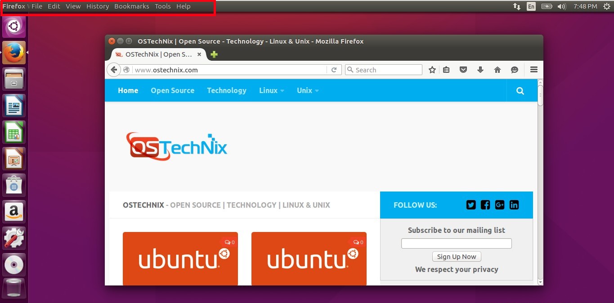Viewport: 614px width, 303px height.
Task: Open a new tab with green plus
Action: pos(214,54)
